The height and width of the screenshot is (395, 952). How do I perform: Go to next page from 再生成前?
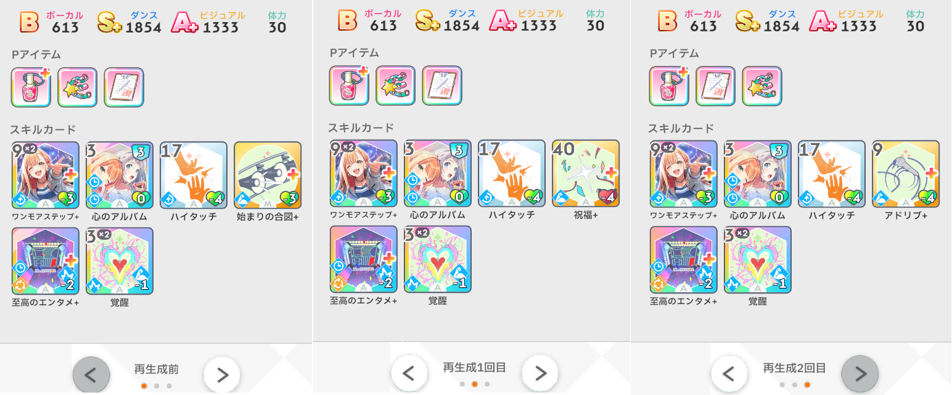[222, 374]
